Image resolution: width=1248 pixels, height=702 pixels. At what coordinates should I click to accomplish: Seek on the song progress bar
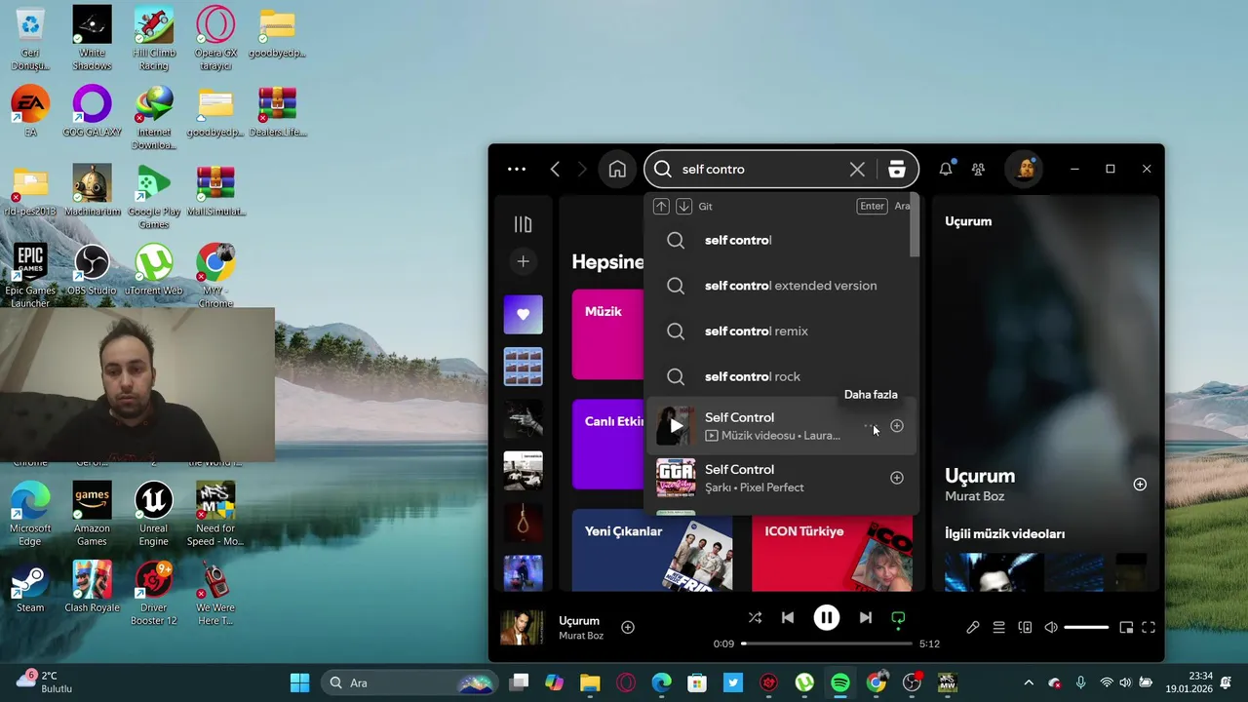coord(827,643)
